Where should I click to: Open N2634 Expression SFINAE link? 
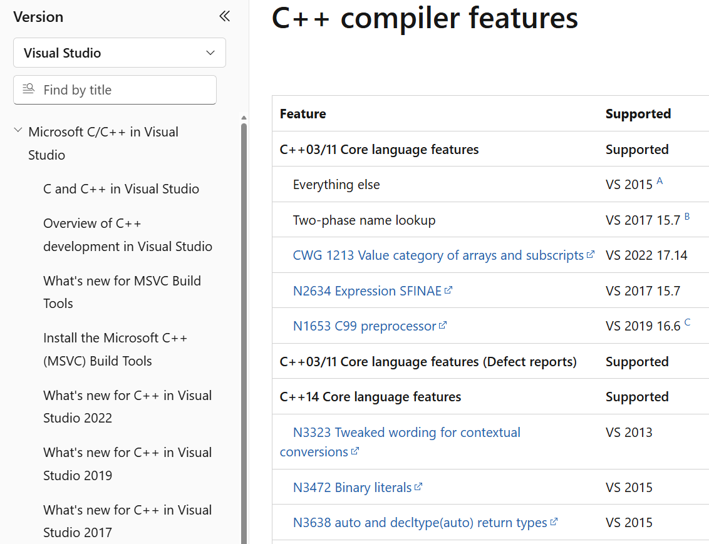pyautogui.click(x=367, y=291)
